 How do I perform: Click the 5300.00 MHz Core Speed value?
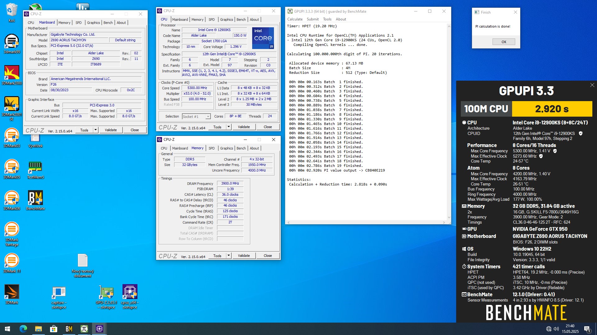click(197, 88)
